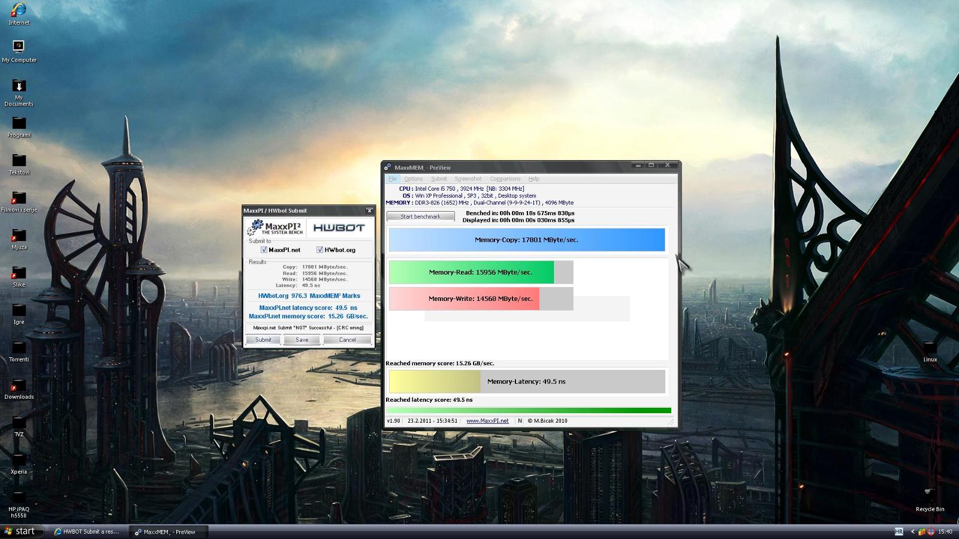Click the Memory-Write 14568 MByte/sec bar

click(x=481, y=299)
